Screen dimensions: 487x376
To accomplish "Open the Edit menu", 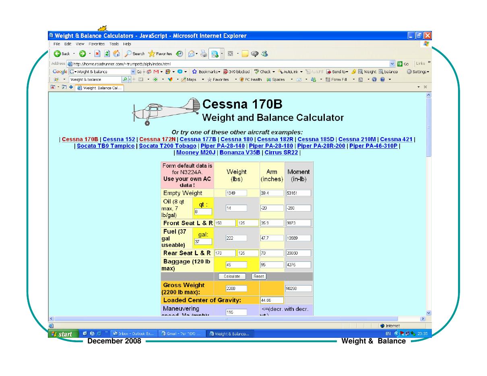I will [x=68, y=43].
